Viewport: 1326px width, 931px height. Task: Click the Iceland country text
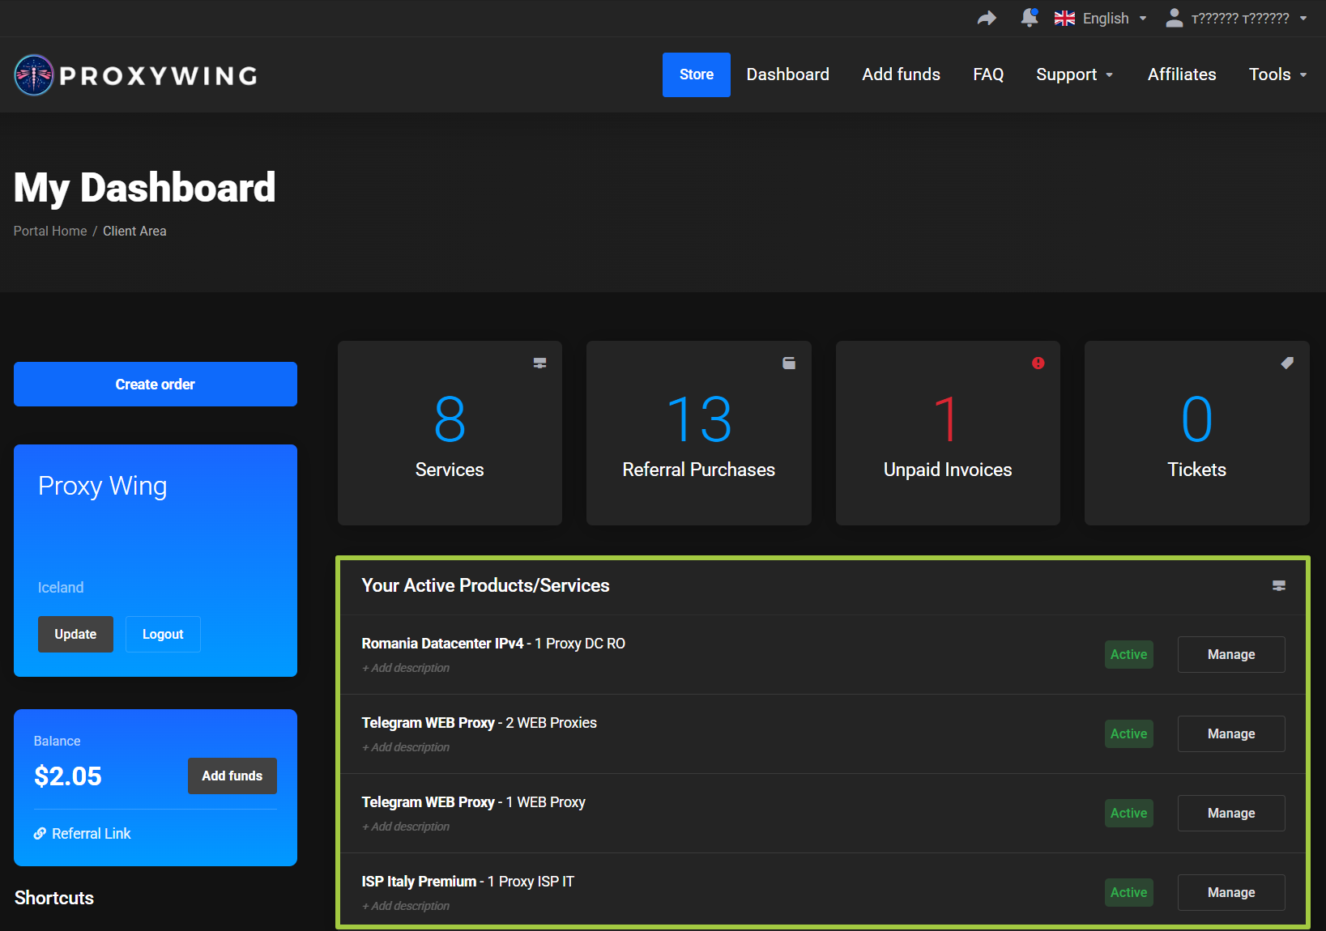61,588
